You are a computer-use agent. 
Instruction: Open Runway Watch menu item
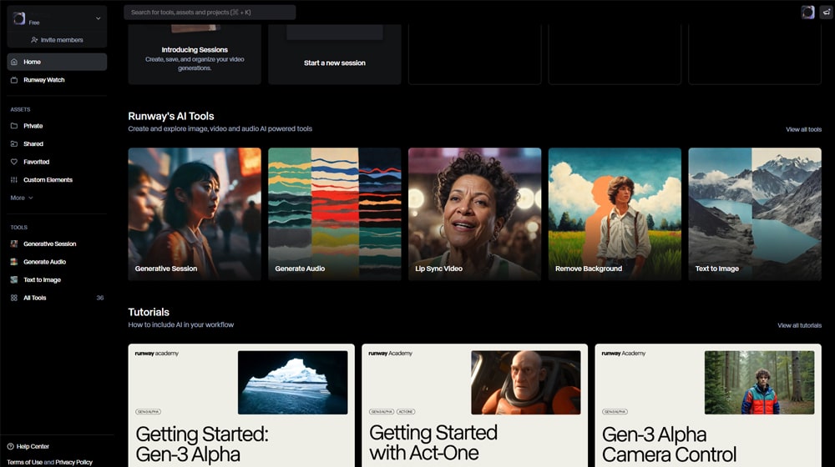point(57,80)
